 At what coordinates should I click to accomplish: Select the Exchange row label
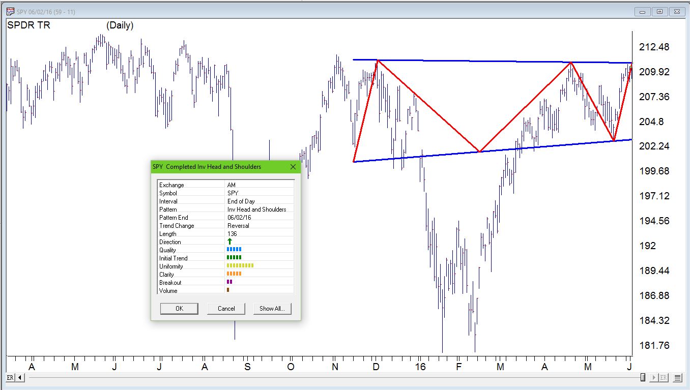[x=171, y=185]
